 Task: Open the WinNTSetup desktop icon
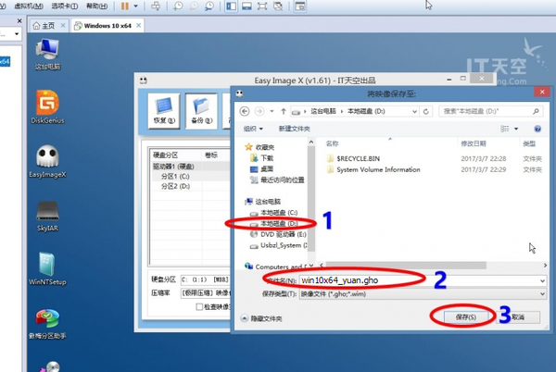point(46,267)
